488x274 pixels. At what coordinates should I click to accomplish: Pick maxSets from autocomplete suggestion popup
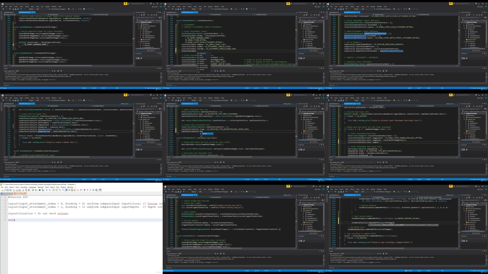[x=205, y=134]
